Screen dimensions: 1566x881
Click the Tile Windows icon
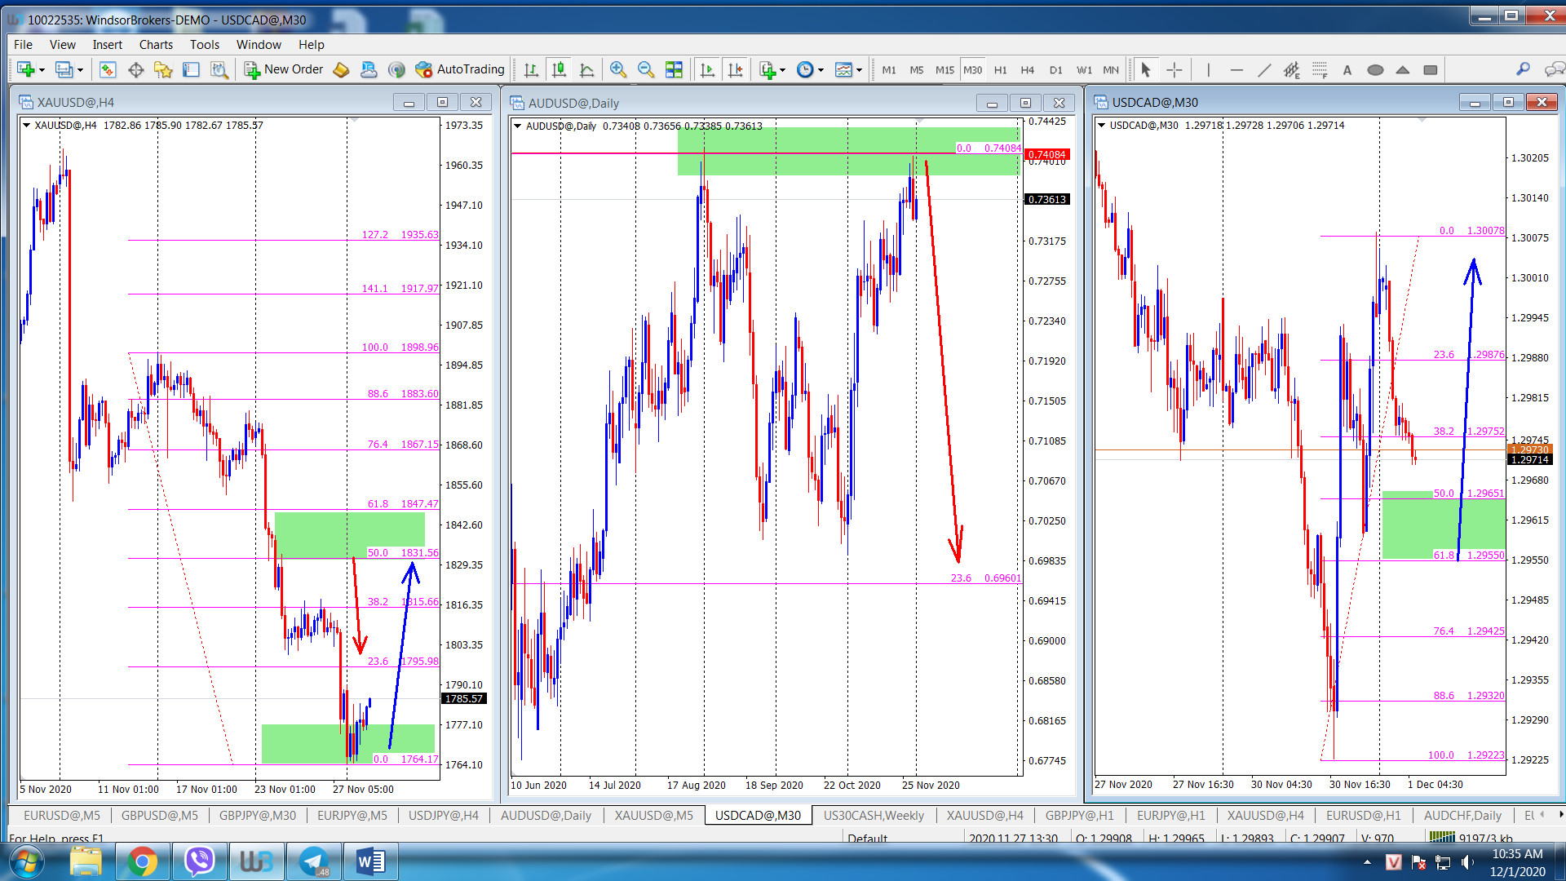[x=674, y=70]
